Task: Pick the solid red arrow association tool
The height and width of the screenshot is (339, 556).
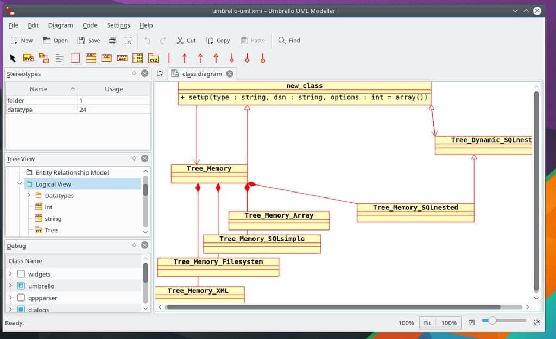Action: point(185,58)
